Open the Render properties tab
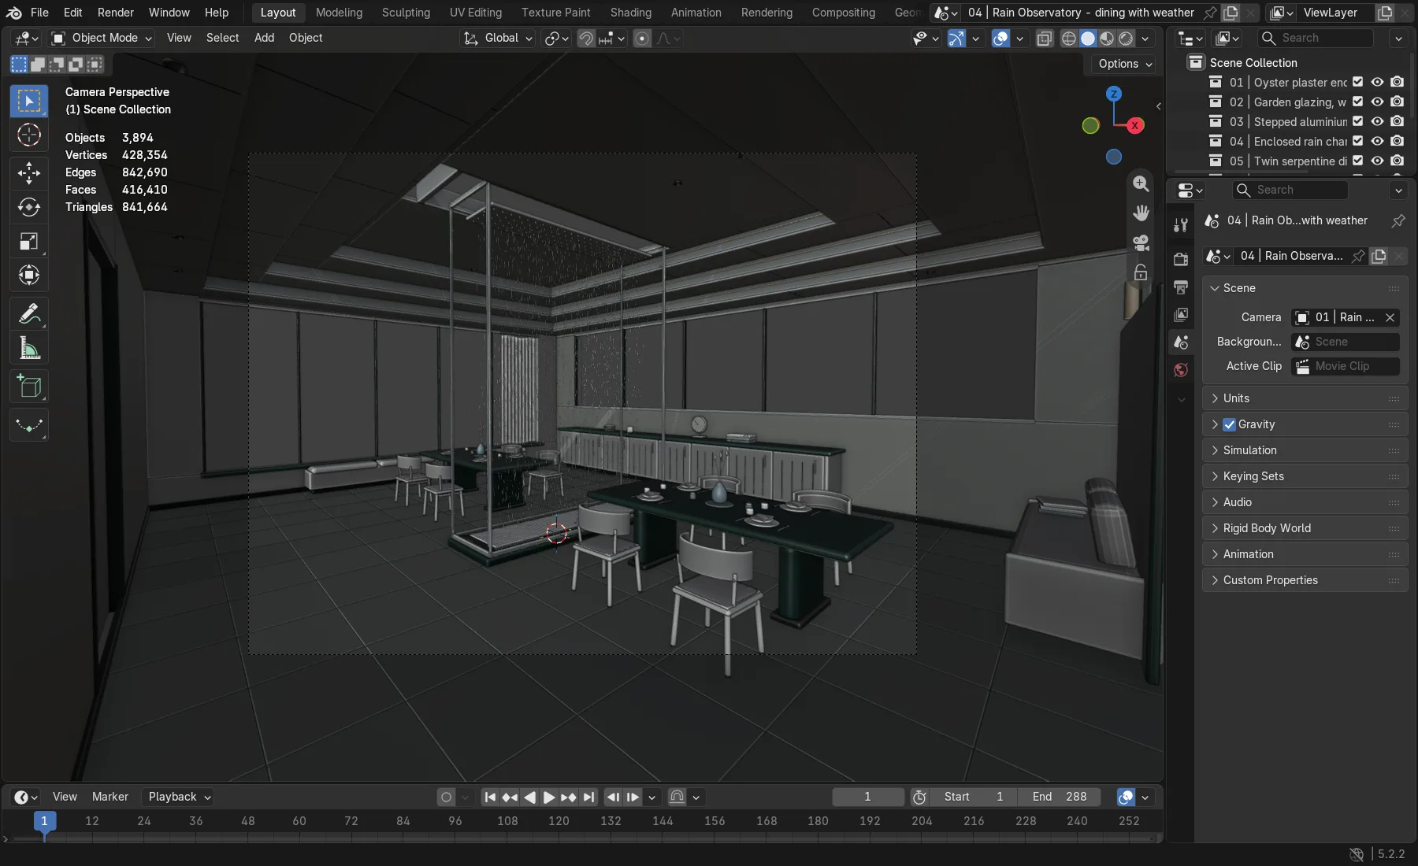1418x866 pixels. click(1181, 259)
